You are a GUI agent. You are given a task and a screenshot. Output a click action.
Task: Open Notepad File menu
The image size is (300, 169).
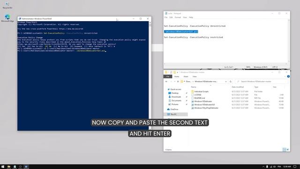166,17
